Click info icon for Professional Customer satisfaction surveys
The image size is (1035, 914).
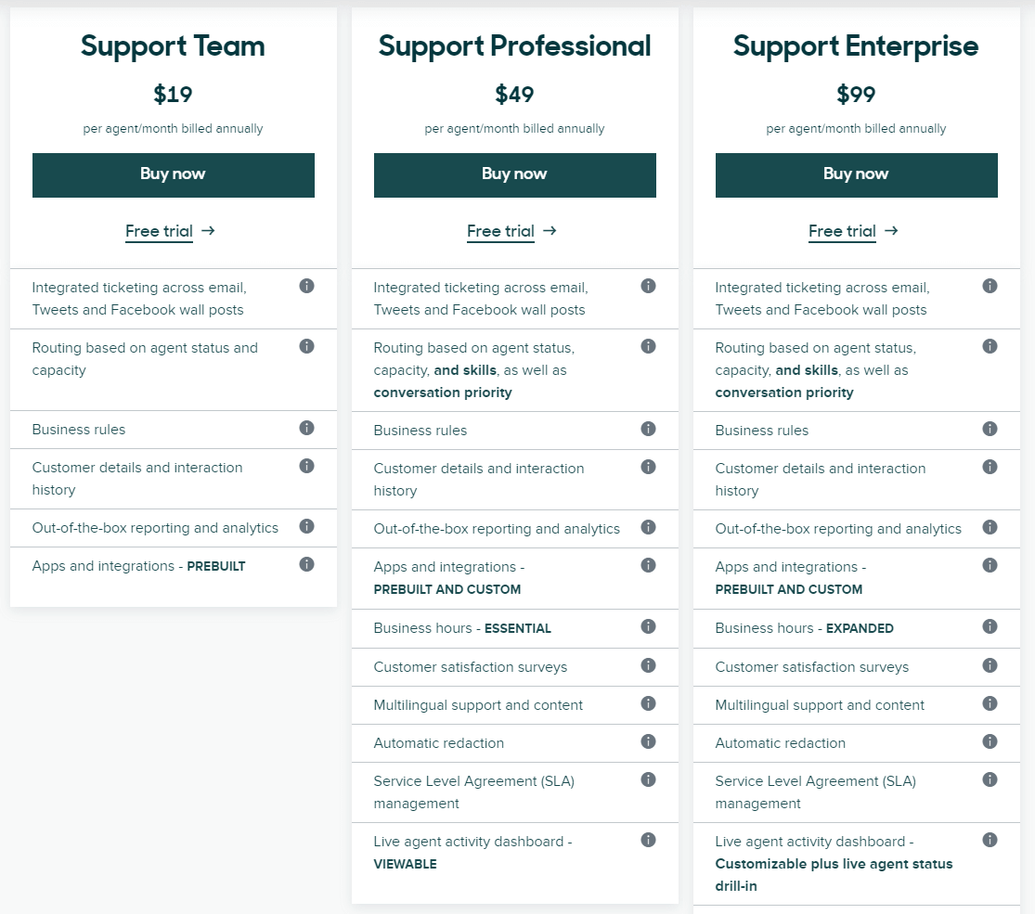pyautogui.click(x=648, y=665)
